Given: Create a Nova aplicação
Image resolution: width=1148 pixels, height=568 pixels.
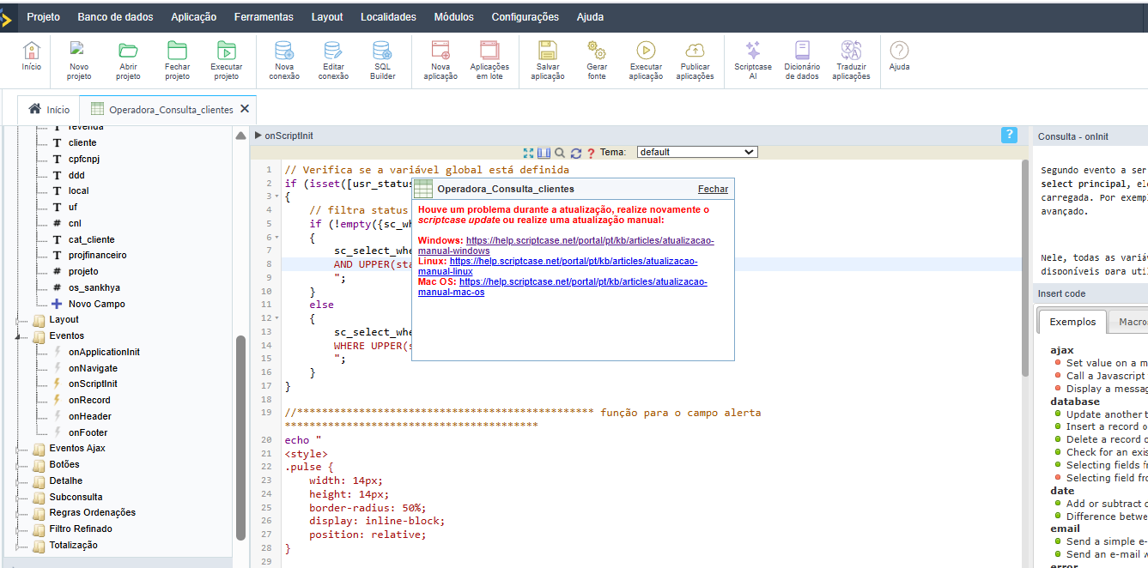Looking at the screenshot, I should [440, 60].
